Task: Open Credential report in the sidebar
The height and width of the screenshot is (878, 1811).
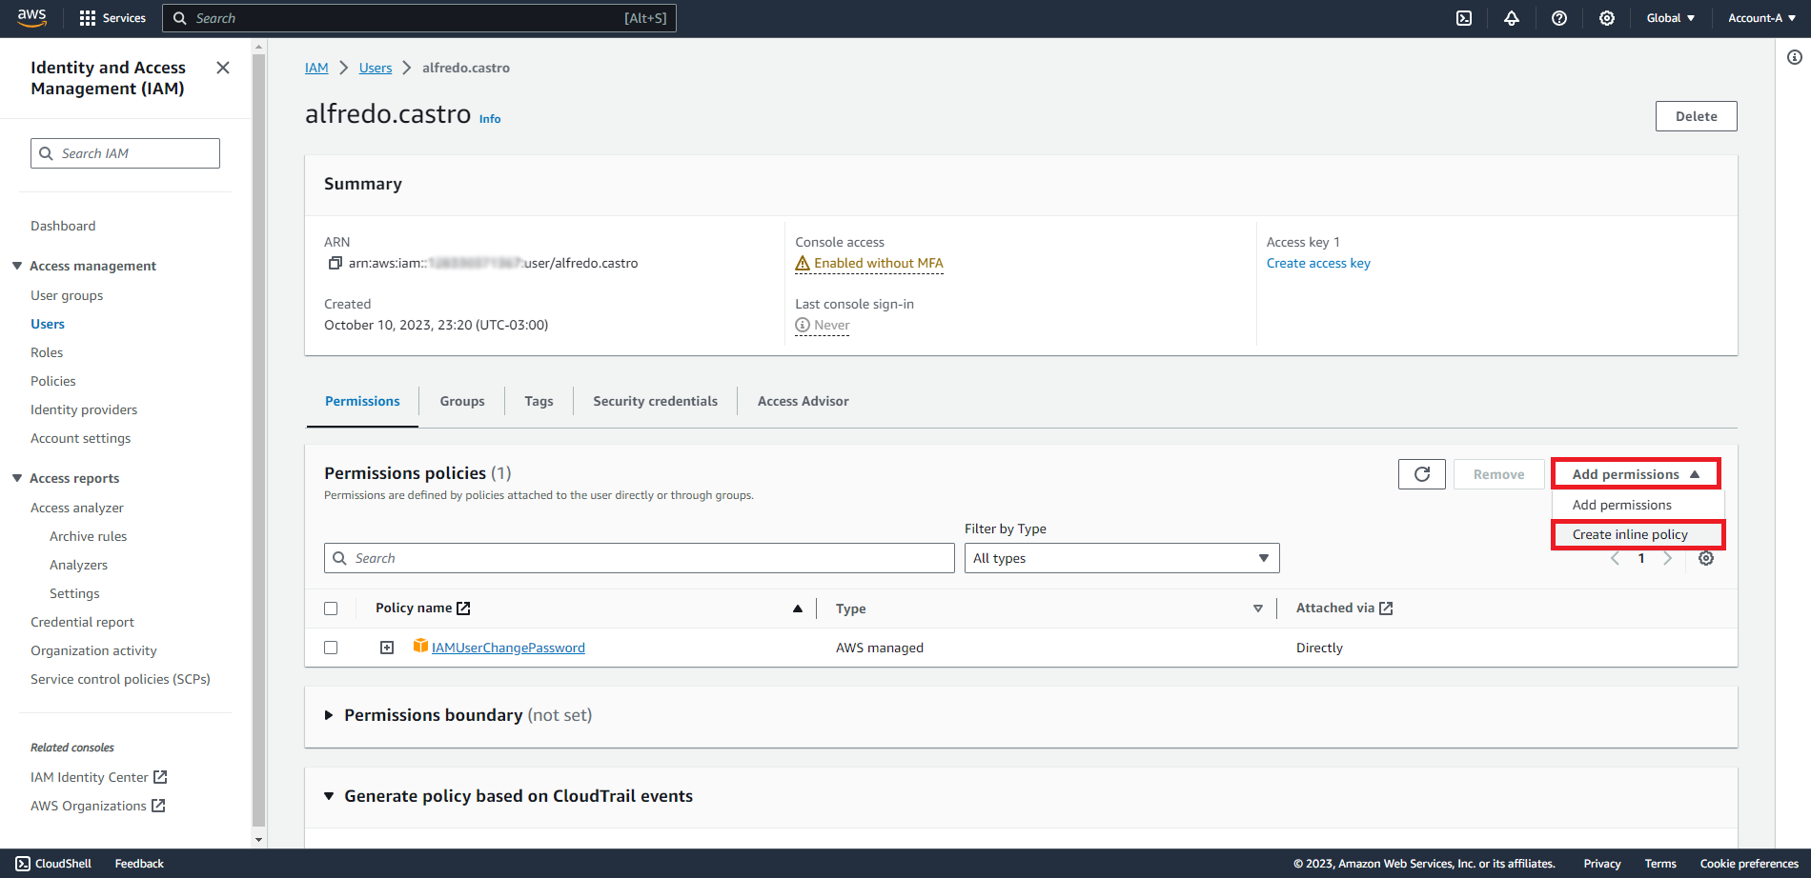Action: pyautogui.click(x=82, y=622)
